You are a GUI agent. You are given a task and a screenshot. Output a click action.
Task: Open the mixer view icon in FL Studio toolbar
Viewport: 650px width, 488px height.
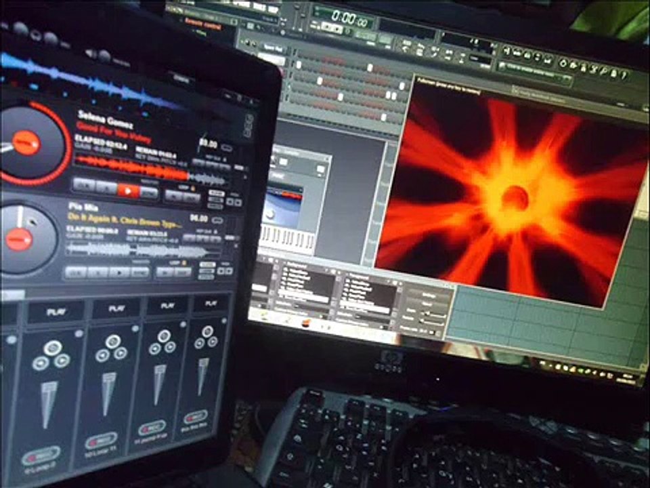pos(547,60)
